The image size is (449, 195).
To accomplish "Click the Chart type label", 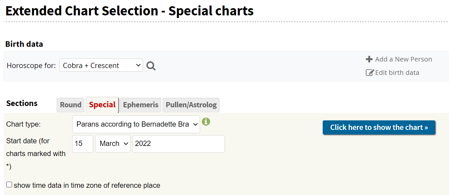I will [x=23, y=124].
